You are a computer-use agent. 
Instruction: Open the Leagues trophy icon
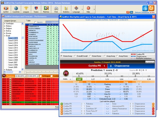click(26, 9)
